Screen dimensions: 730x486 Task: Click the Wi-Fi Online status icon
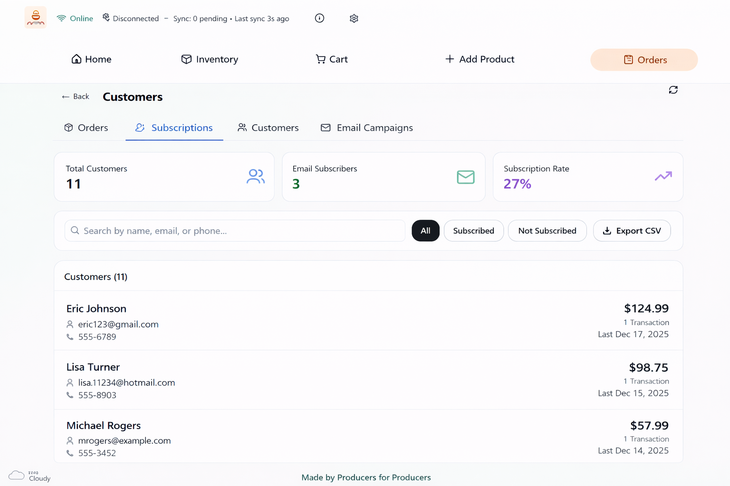point(61,18)
